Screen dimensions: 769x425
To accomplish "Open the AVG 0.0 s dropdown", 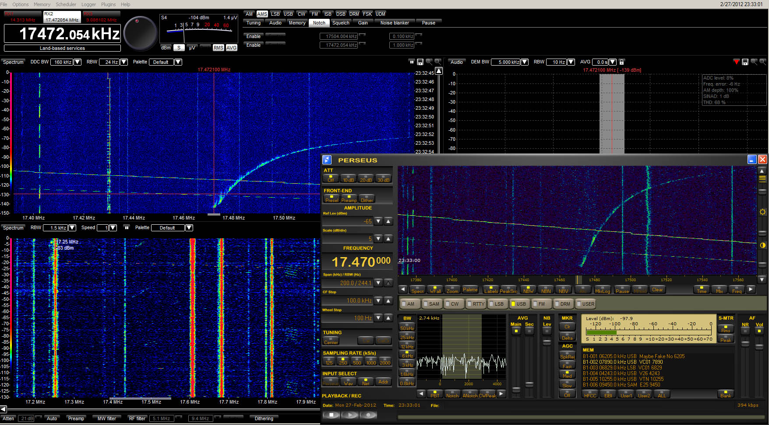I will [613, 62].
